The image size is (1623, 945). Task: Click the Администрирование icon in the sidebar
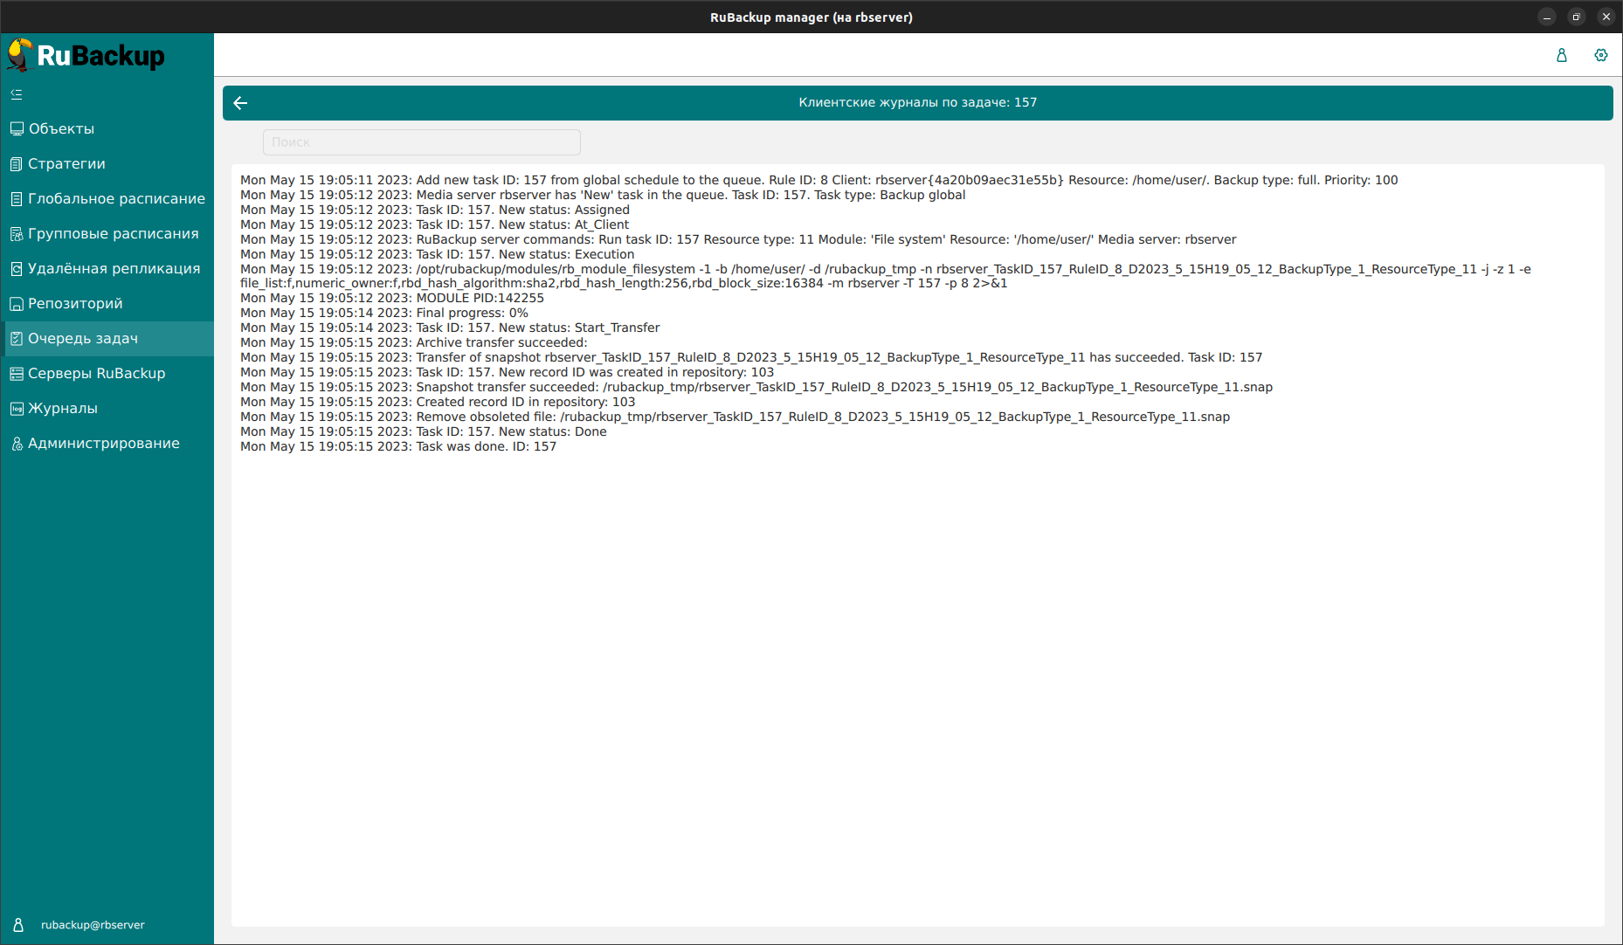pos(17,444)
